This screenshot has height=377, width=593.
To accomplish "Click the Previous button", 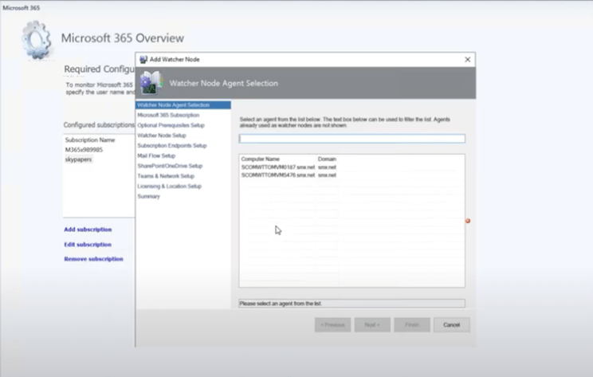I will click(x=333, y=325).
